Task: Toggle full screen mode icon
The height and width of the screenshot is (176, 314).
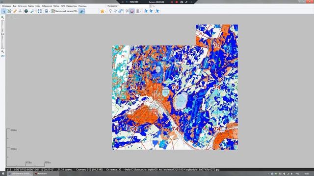Action: (x=40, y=11)
